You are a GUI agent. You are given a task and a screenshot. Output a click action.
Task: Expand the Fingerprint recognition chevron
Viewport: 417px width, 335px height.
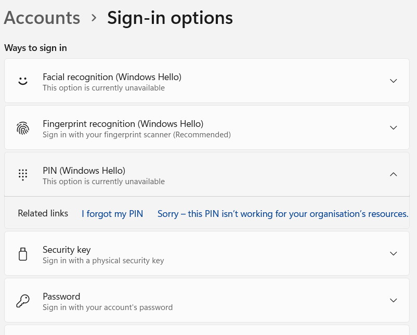click(393, 128)
